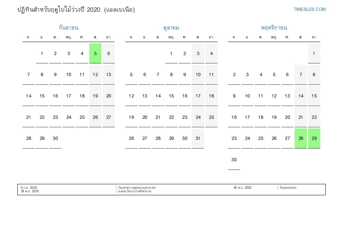Select green-highlighted November 28
Image resolution: width=343 pixels, height=242 pixels.
(x=301, y=138)
